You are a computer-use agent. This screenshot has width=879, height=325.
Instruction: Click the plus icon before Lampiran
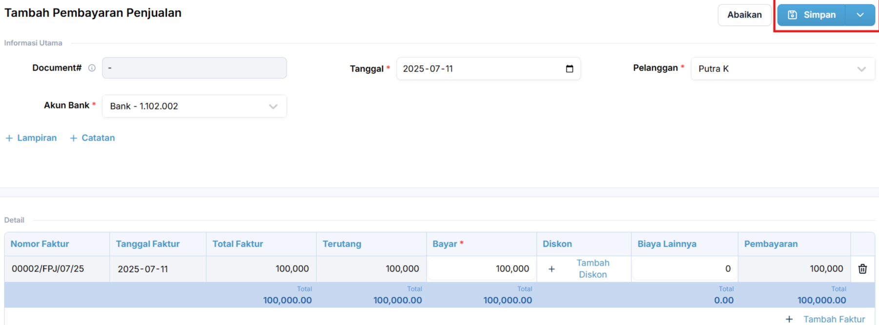(9, 138)
